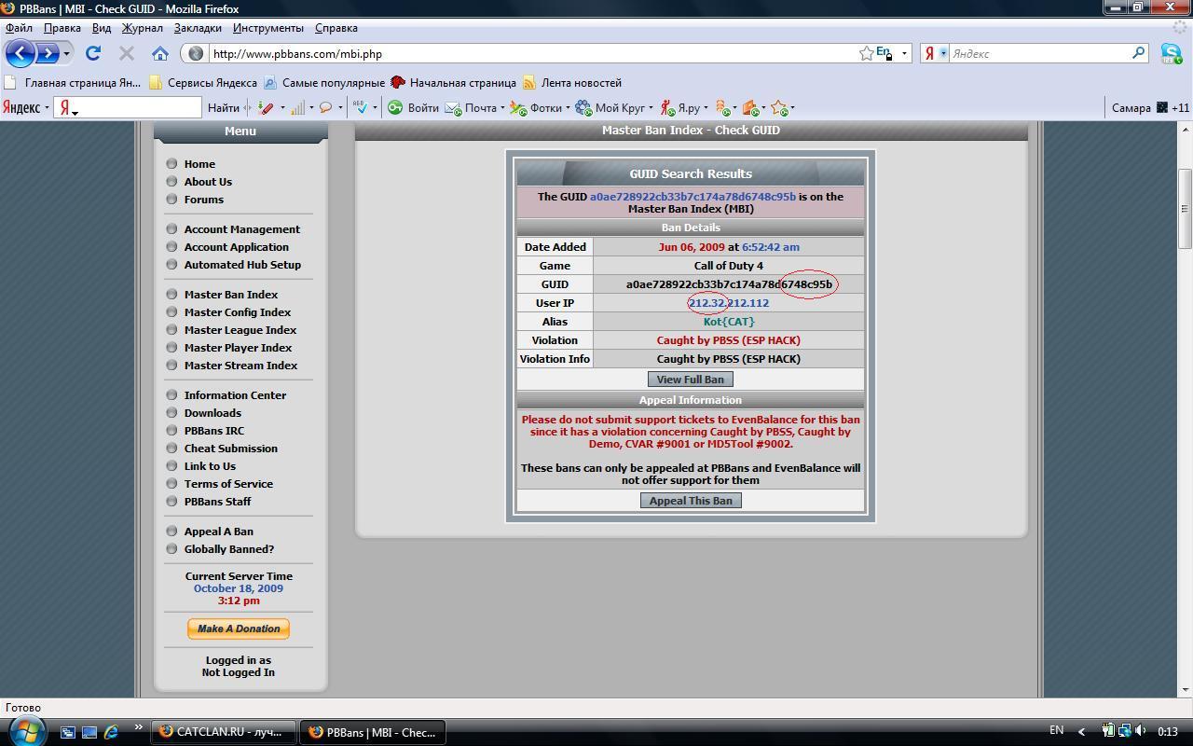Open the volume tray icon

(x=1142, y=731)
